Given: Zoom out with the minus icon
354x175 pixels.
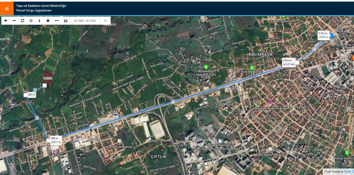Looking at the screenshot, I should point(14,21).
